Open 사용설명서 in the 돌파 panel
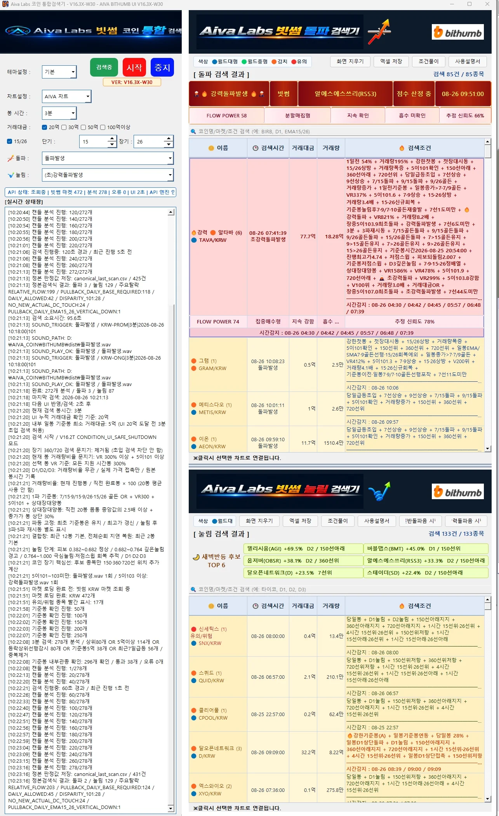The height and width of the screenshot is (816, 499). (x=468, y=61)
